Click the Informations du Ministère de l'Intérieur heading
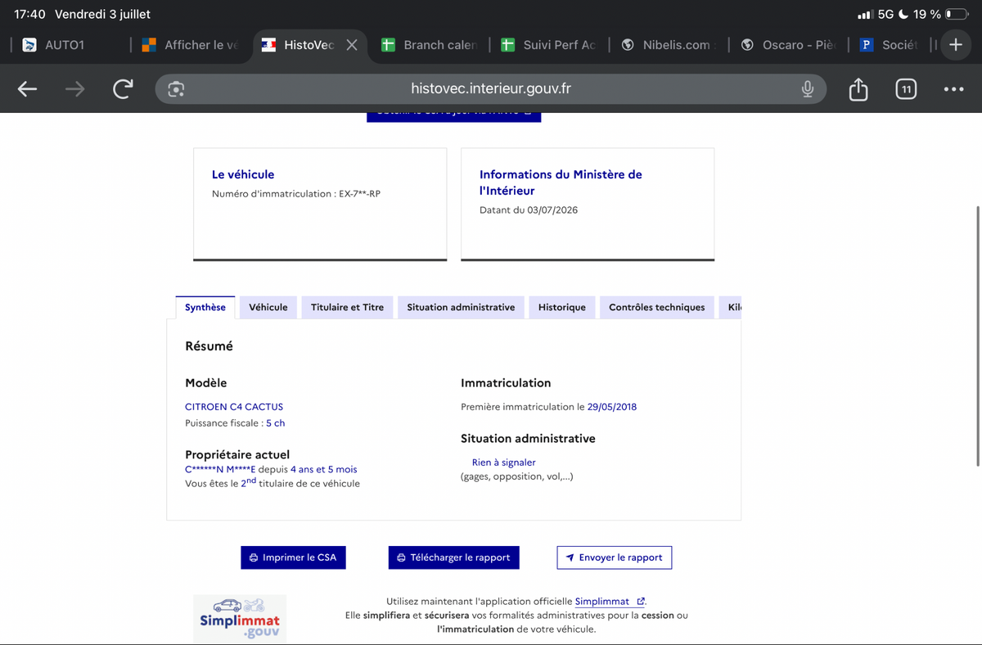This screenshot has height=645, width=982. (561, 183)
